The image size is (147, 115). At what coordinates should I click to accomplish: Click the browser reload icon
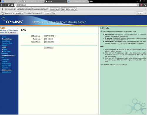coord(9,5)
